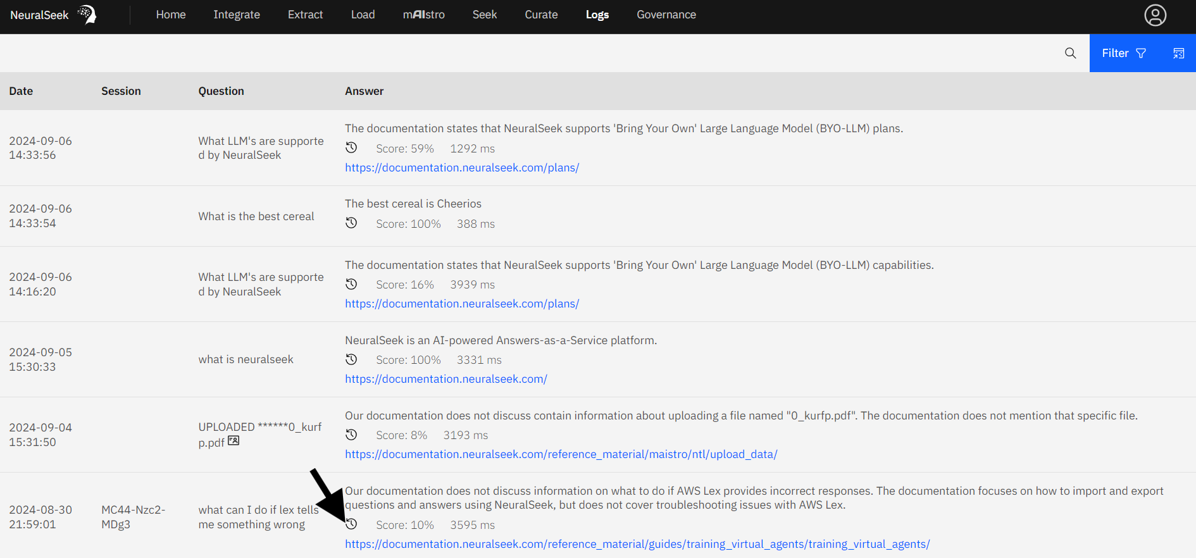Click the '3939 ms' response time
Screen dimensions: 1196x558
(473, 285)
